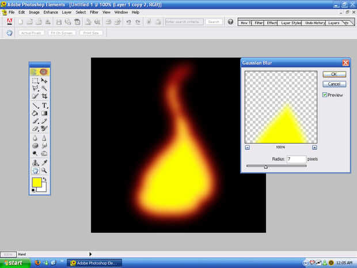Image resolution: width=357 pixels, height=268 pixels.
Task: Select the Eyedropper tool
Action: [44, 163]
